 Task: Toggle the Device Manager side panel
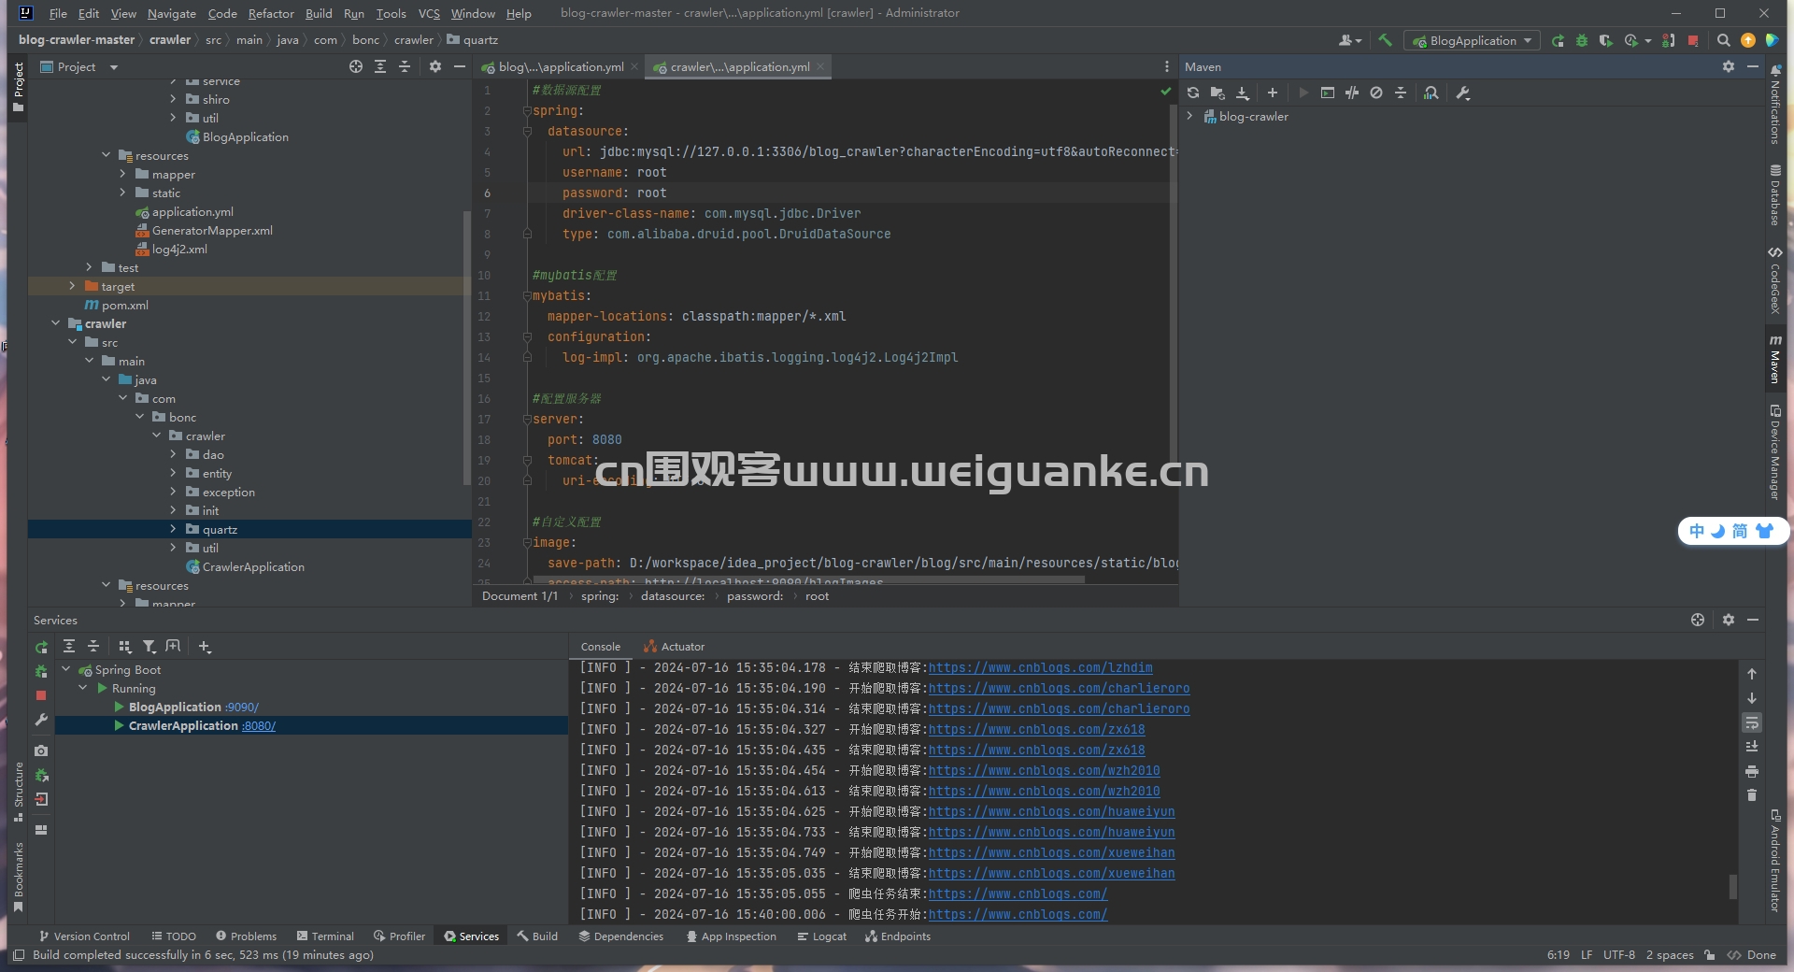[x=1775, y=452]
